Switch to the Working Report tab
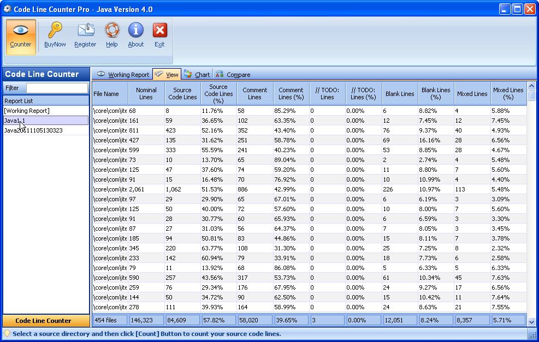This screenshot has height=342, width=539. click(124, 75)
